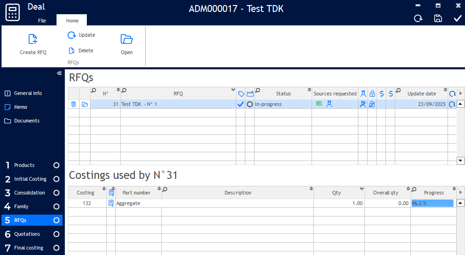Viewport: 465px width, 255px height.
Task: Sort the Update date column with arrows
Action: pos(445,89)
